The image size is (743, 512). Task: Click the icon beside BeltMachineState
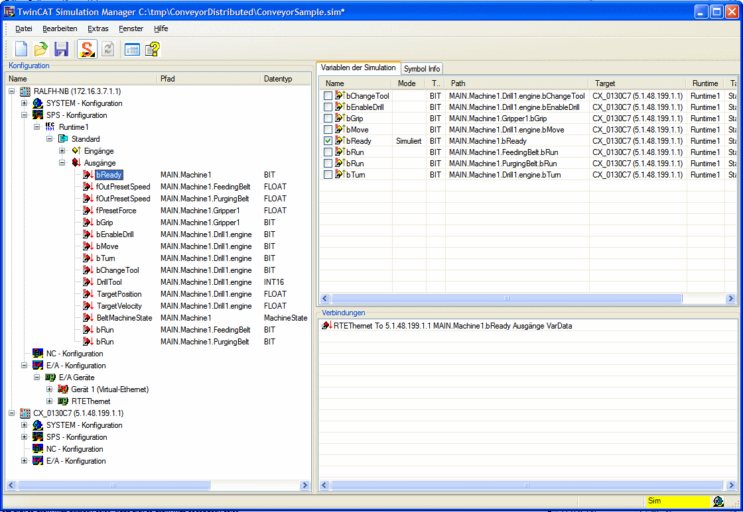point(88,318)
